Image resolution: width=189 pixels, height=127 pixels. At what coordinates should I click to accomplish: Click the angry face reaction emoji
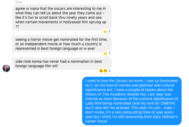coord(105,71)
